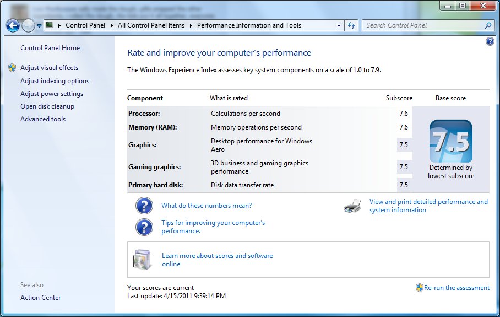Click the search magnifier icon
The height and width of the screenshot is (317, 500).
click(487, 25)
